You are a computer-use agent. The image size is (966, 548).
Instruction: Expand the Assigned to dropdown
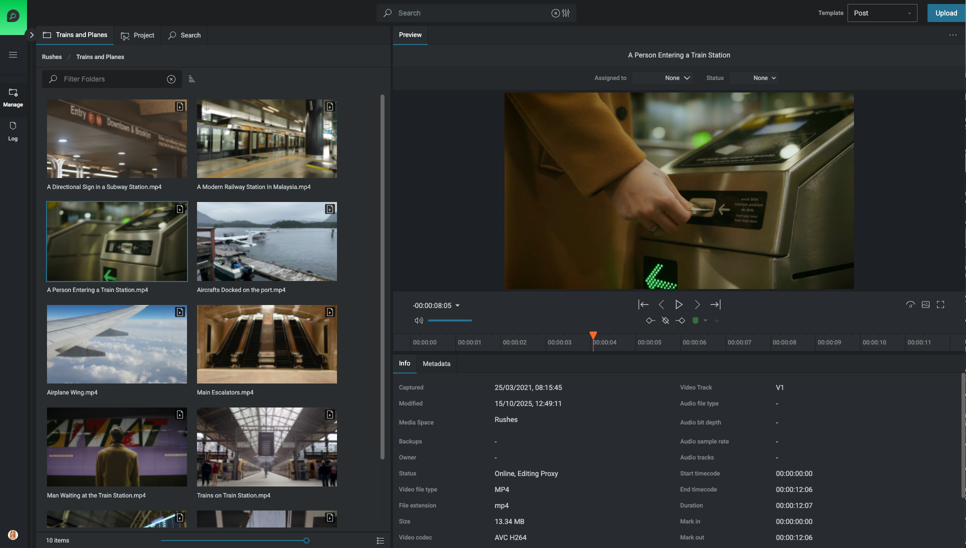677,78
